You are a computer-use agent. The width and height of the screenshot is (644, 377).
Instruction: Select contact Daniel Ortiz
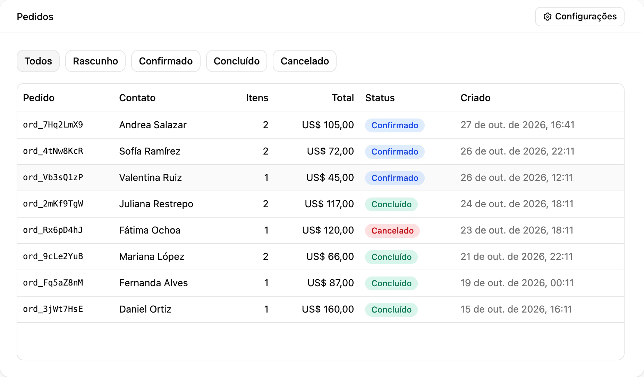(145, 309)
